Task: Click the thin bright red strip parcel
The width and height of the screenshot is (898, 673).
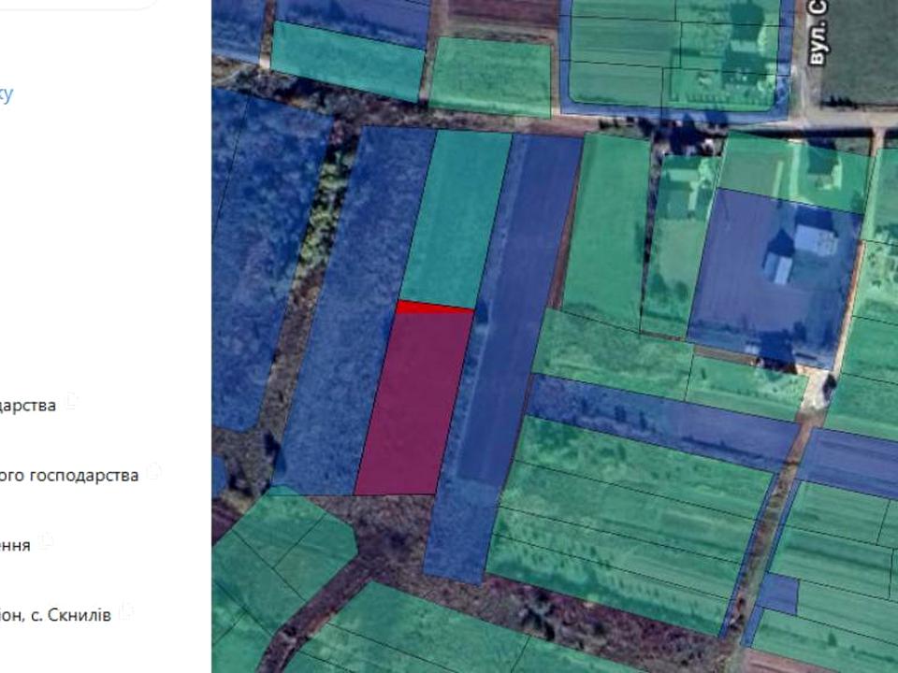Action: pos(434,307)
